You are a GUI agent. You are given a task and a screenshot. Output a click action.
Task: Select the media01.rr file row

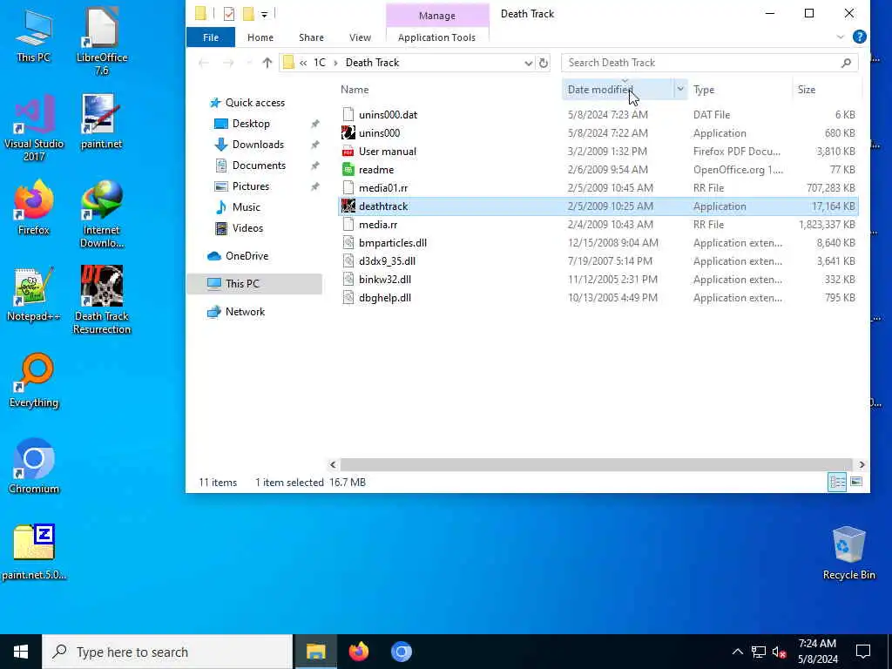point(598,188)
